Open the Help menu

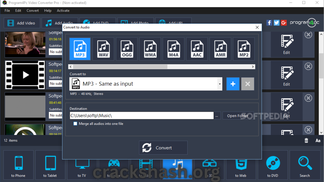click(48, 11)
